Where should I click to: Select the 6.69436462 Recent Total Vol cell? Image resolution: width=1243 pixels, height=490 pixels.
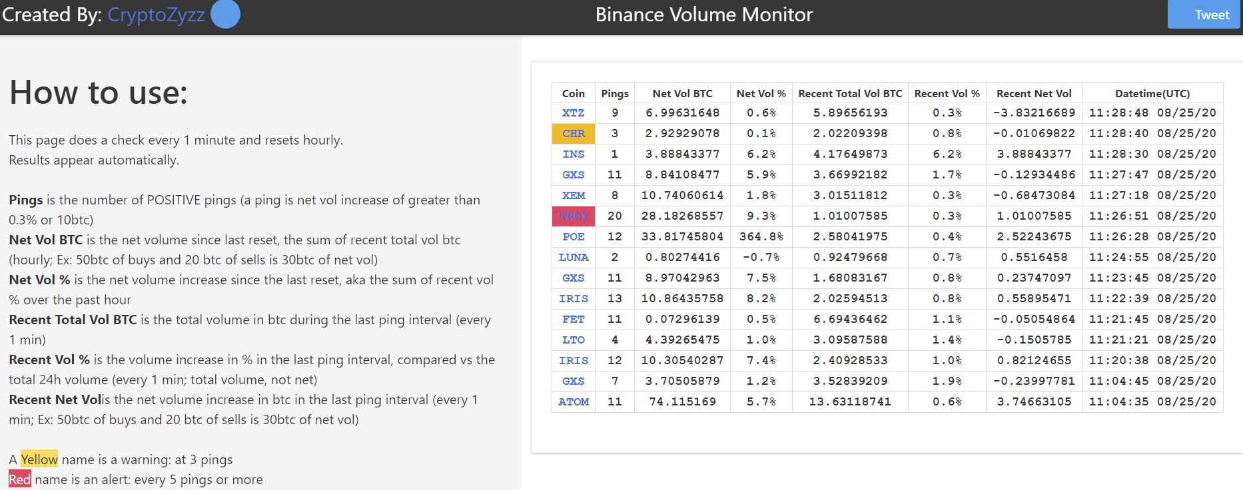coord(850,320)
